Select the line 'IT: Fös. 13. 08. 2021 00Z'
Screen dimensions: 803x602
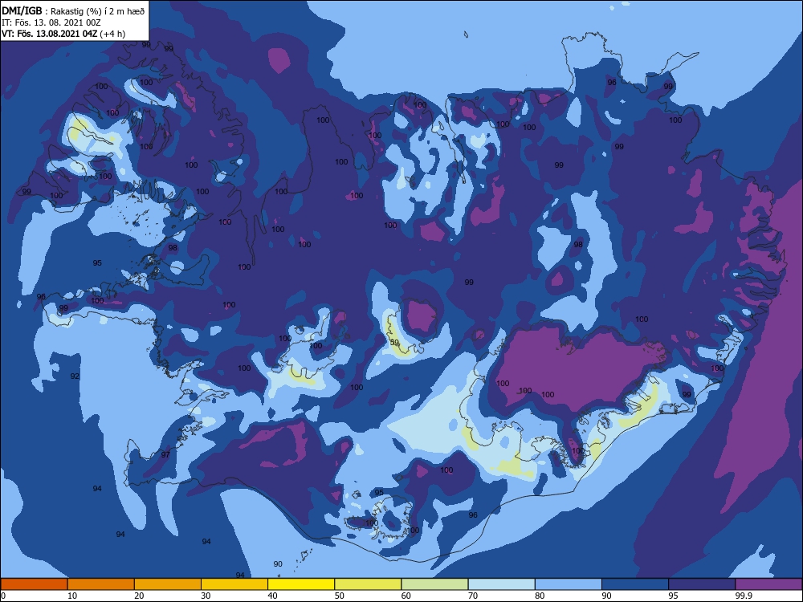point(51,22)
